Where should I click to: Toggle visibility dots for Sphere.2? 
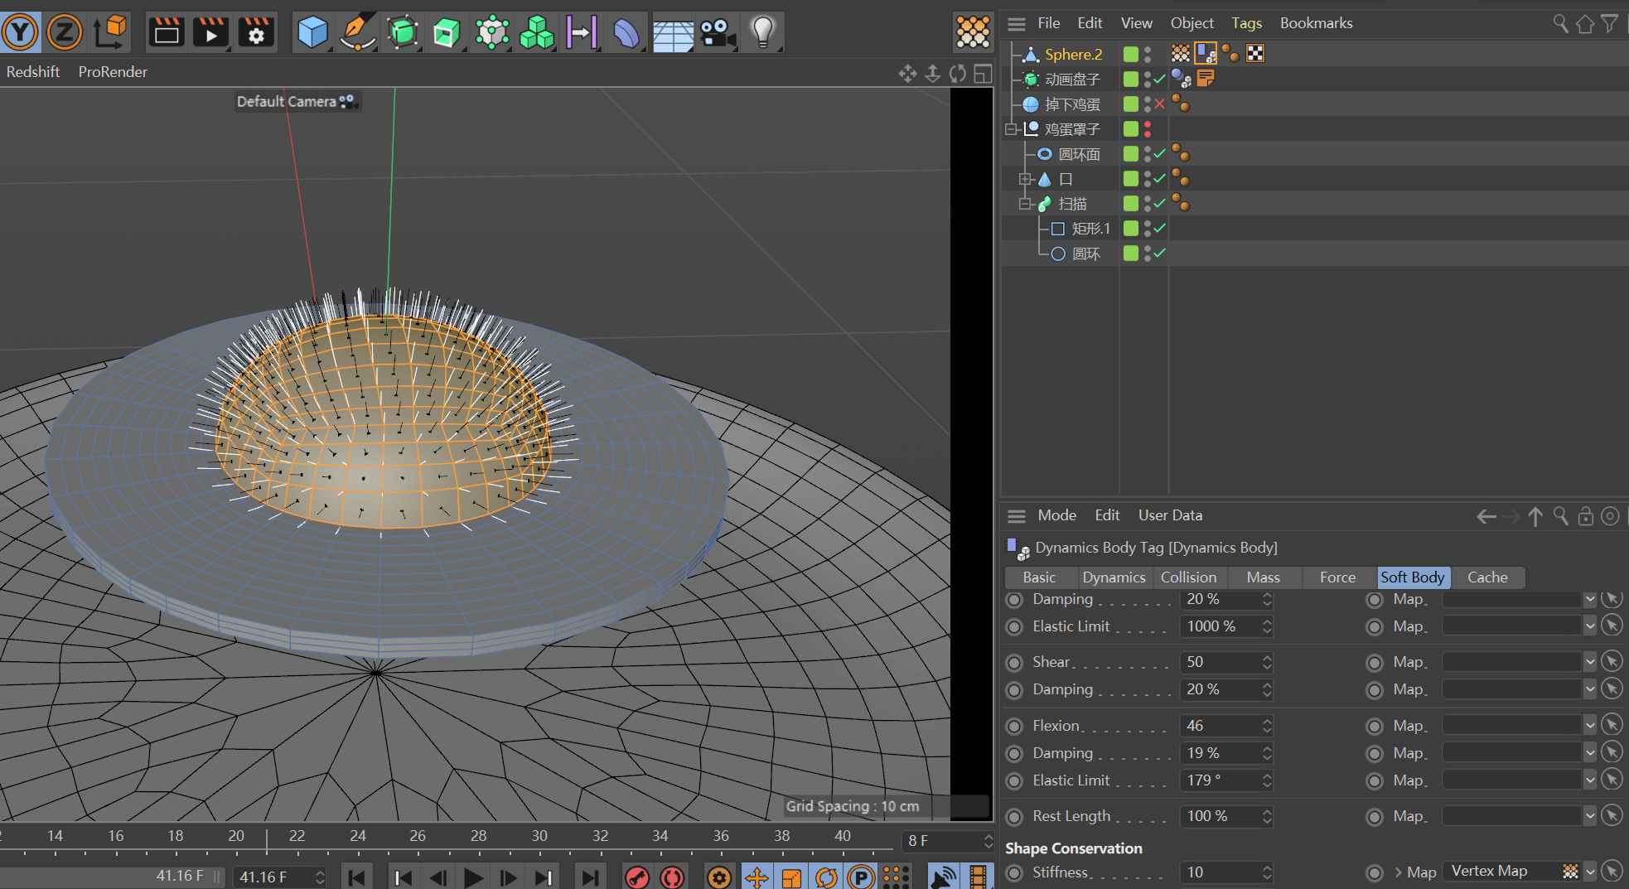1148,55
